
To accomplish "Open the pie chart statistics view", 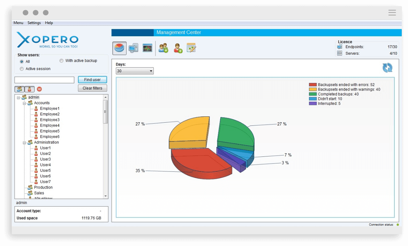I will 120,48.
